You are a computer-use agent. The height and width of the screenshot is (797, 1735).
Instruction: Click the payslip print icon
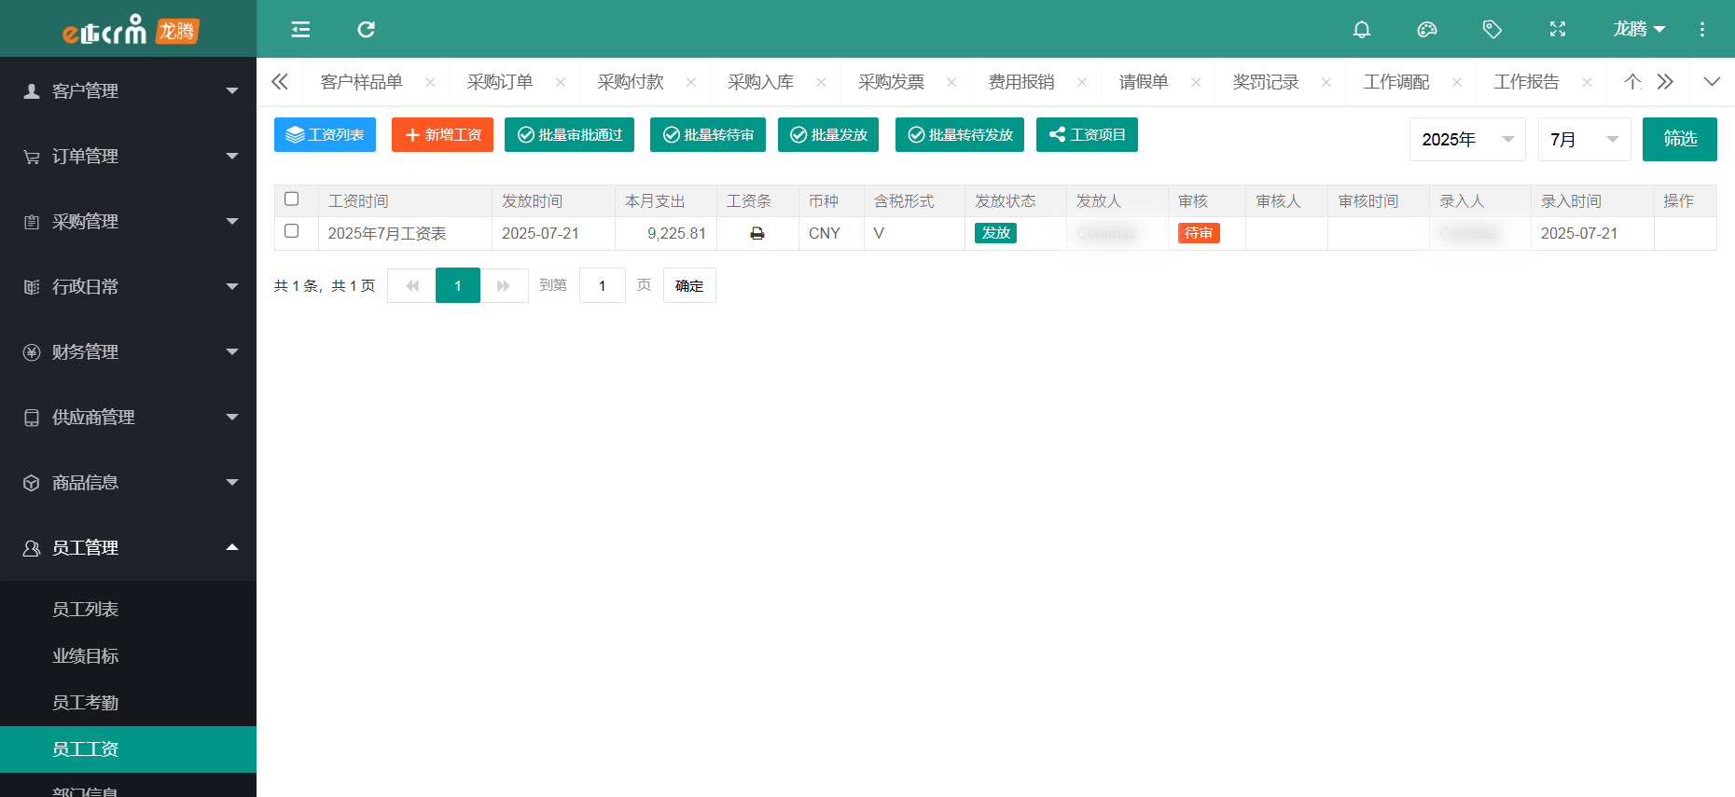pos(756,234)
